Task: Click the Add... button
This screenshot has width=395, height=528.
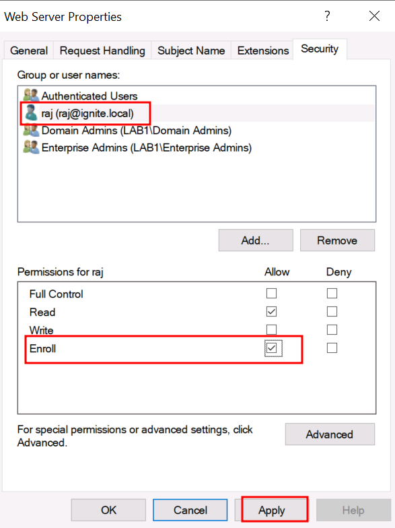Action: pos(256,240)
